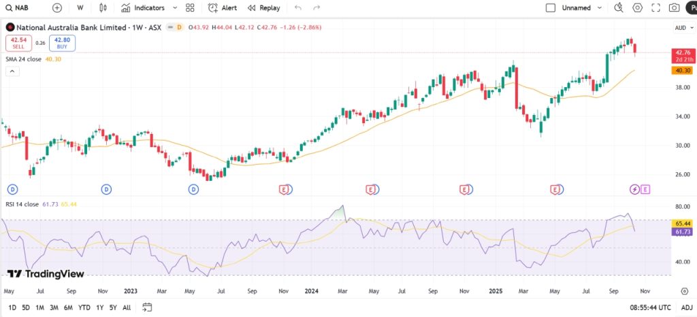Screen dimensions: 697x317
Task: Collapse the indicator legend chevron under SMA
Action: click(12, 71)
